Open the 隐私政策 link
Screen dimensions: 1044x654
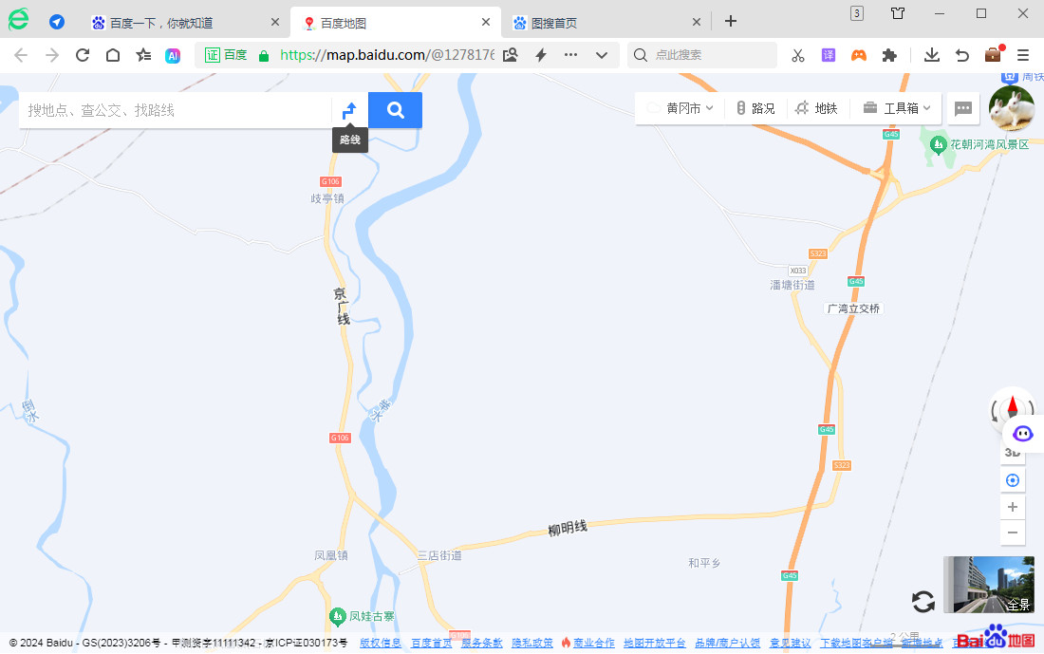532,643
